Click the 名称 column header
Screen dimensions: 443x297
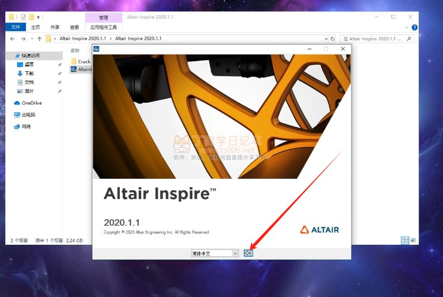(75, 50)
